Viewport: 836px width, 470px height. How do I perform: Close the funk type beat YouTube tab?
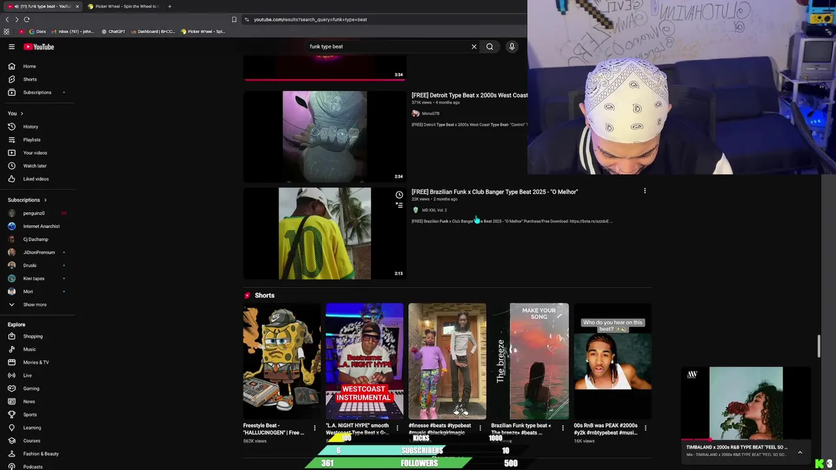tap(77, 7)
